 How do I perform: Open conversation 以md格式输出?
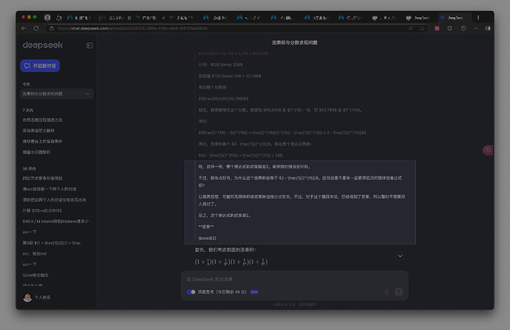(35, 275)
